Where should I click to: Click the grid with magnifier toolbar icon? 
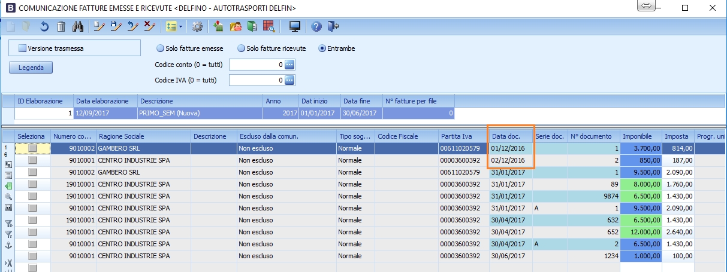(269, 26)
